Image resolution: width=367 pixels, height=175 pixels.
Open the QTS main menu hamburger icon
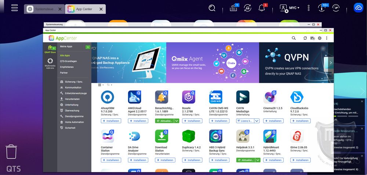coord(15,7)
